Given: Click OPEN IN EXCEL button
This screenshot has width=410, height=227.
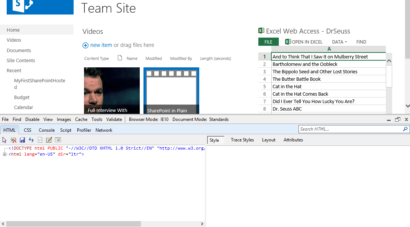Looking at the screenshot, I should point(304,42).
